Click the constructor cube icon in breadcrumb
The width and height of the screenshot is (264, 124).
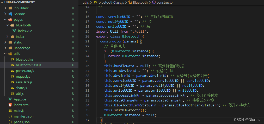[x=154, y=2]
